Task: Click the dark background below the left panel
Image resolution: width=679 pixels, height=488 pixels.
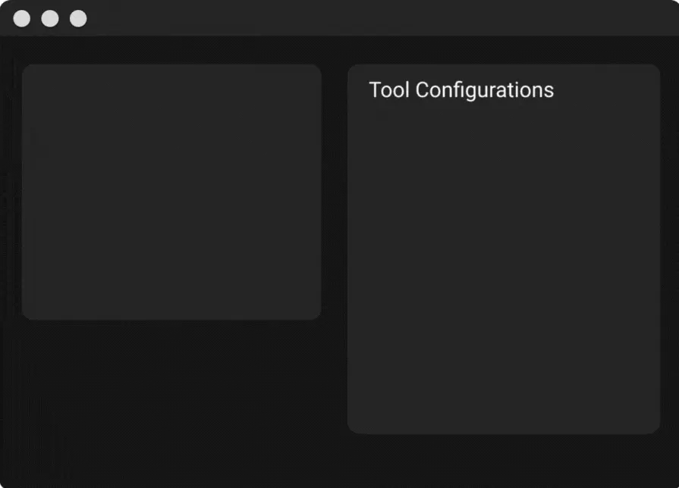Action: point(171,402)
